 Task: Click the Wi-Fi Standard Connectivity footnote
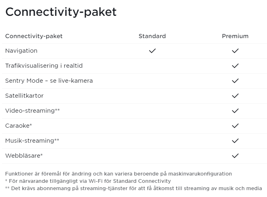(88, 181)
